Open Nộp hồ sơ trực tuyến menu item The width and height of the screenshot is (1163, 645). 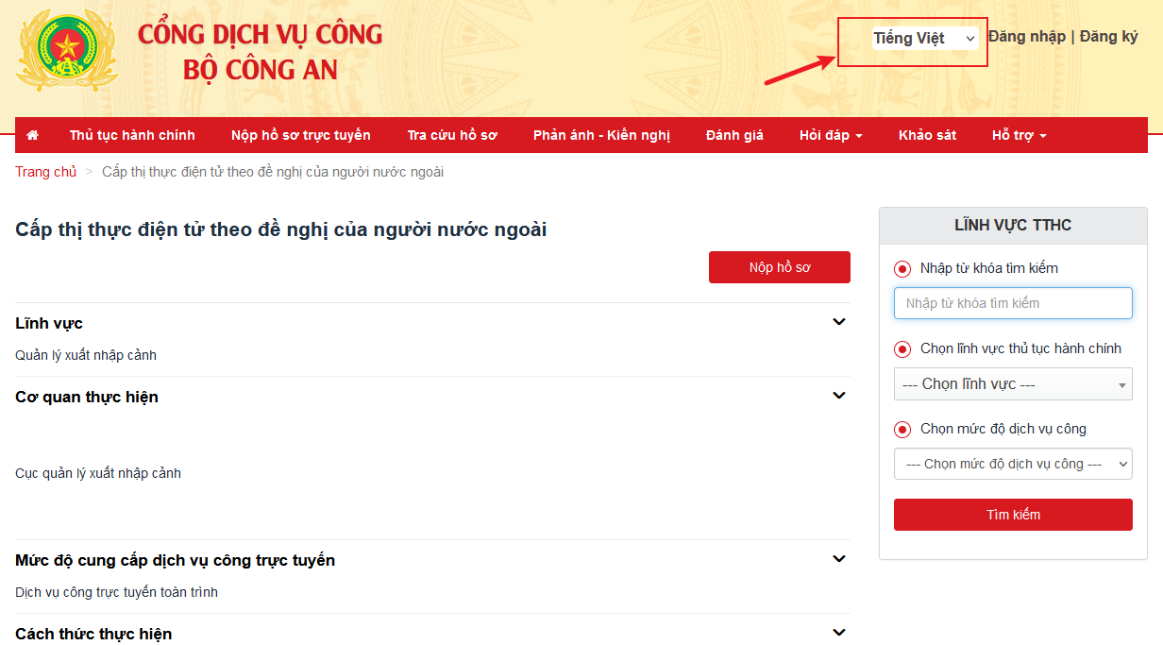[x=301, y=136]
